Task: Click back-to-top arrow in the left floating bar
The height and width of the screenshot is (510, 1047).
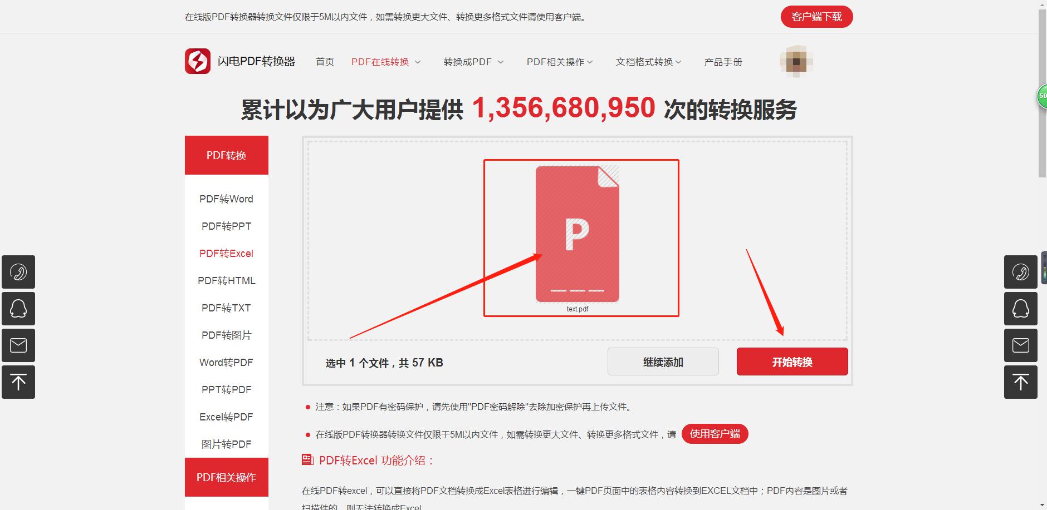Action: [x=18, y=382]
